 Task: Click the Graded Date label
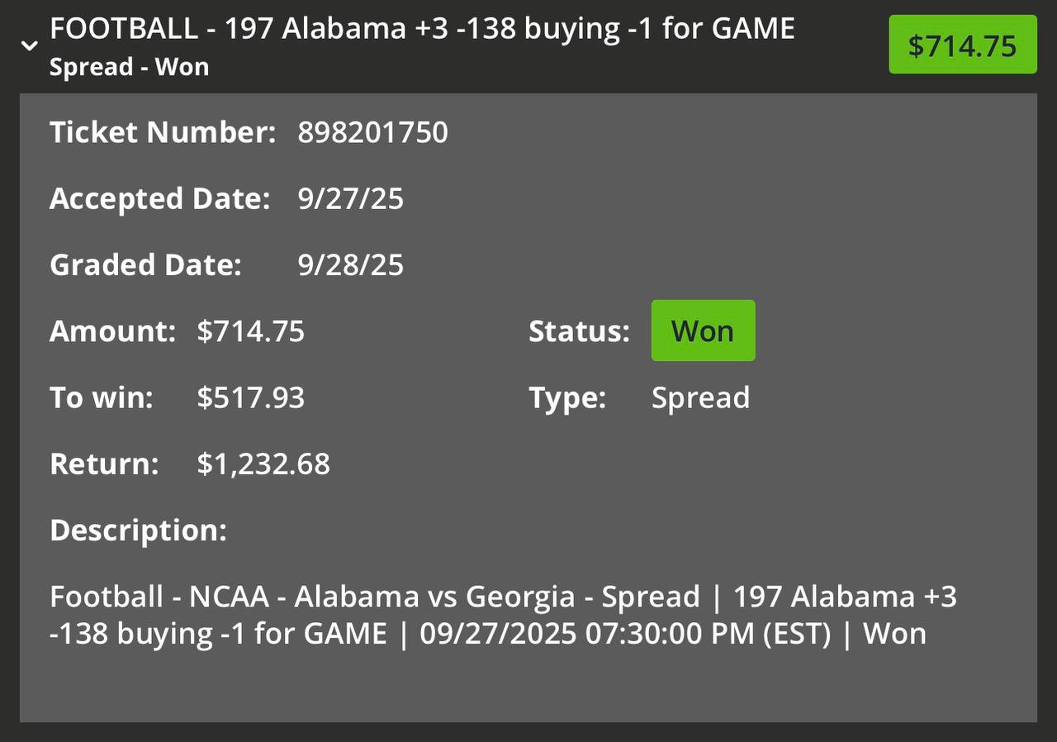tap(145, 265)
